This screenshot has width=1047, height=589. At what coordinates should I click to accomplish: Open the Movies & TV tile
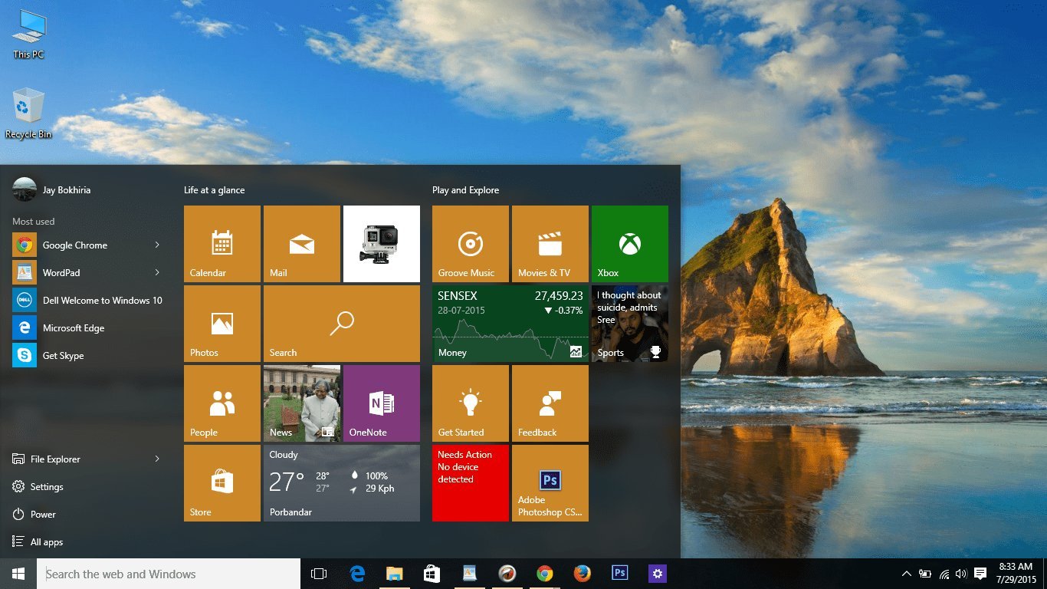[x=550, y=244]
